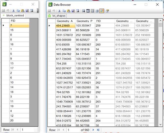Toggle the orange highlighted button in Data Browser toolbar

102,11
